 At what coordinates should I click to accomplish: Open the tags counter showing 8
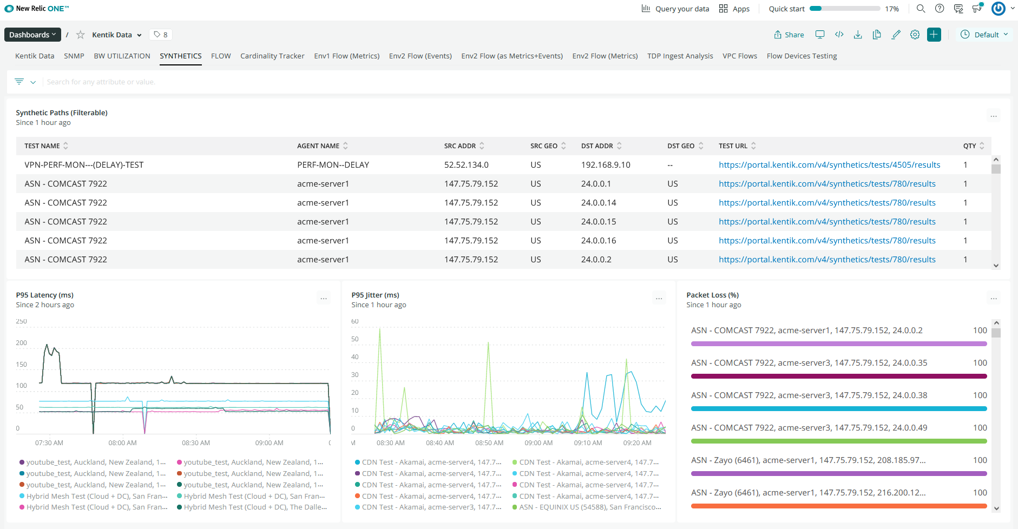tap(161, 35)
